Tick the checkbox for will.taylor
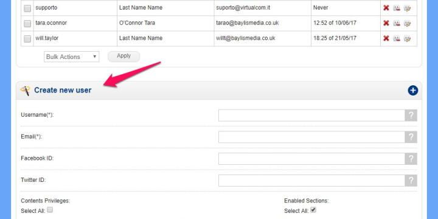438x219 pixels. [x=27, y=38]
